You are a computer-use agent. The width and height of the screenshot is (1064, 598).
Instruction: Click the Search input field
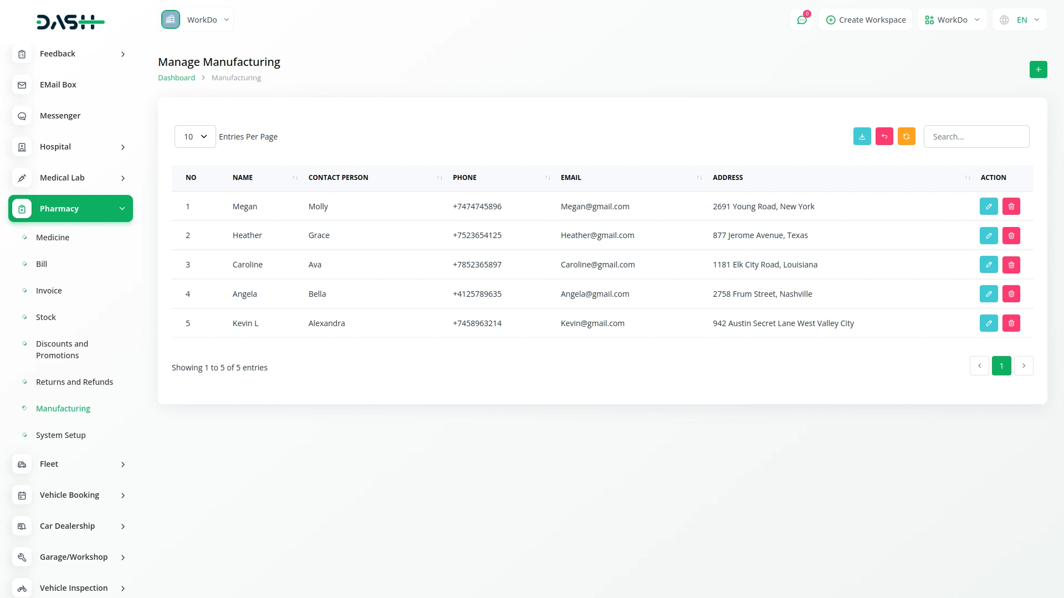coord(976,137)
